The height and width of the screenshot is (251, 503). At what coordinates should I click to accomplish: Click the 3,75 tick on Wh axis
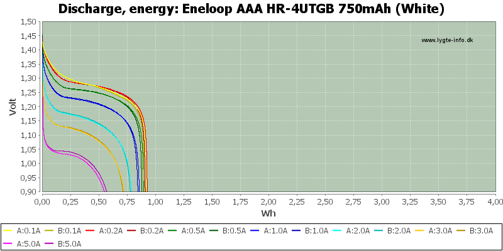coord(467,201)
